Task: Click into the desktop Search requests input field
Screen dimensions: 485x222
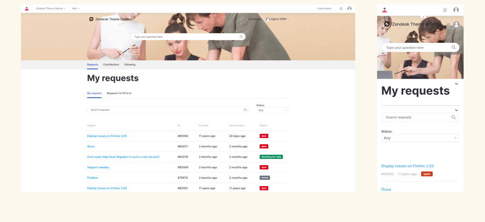Action: click(x=164, y=110)
